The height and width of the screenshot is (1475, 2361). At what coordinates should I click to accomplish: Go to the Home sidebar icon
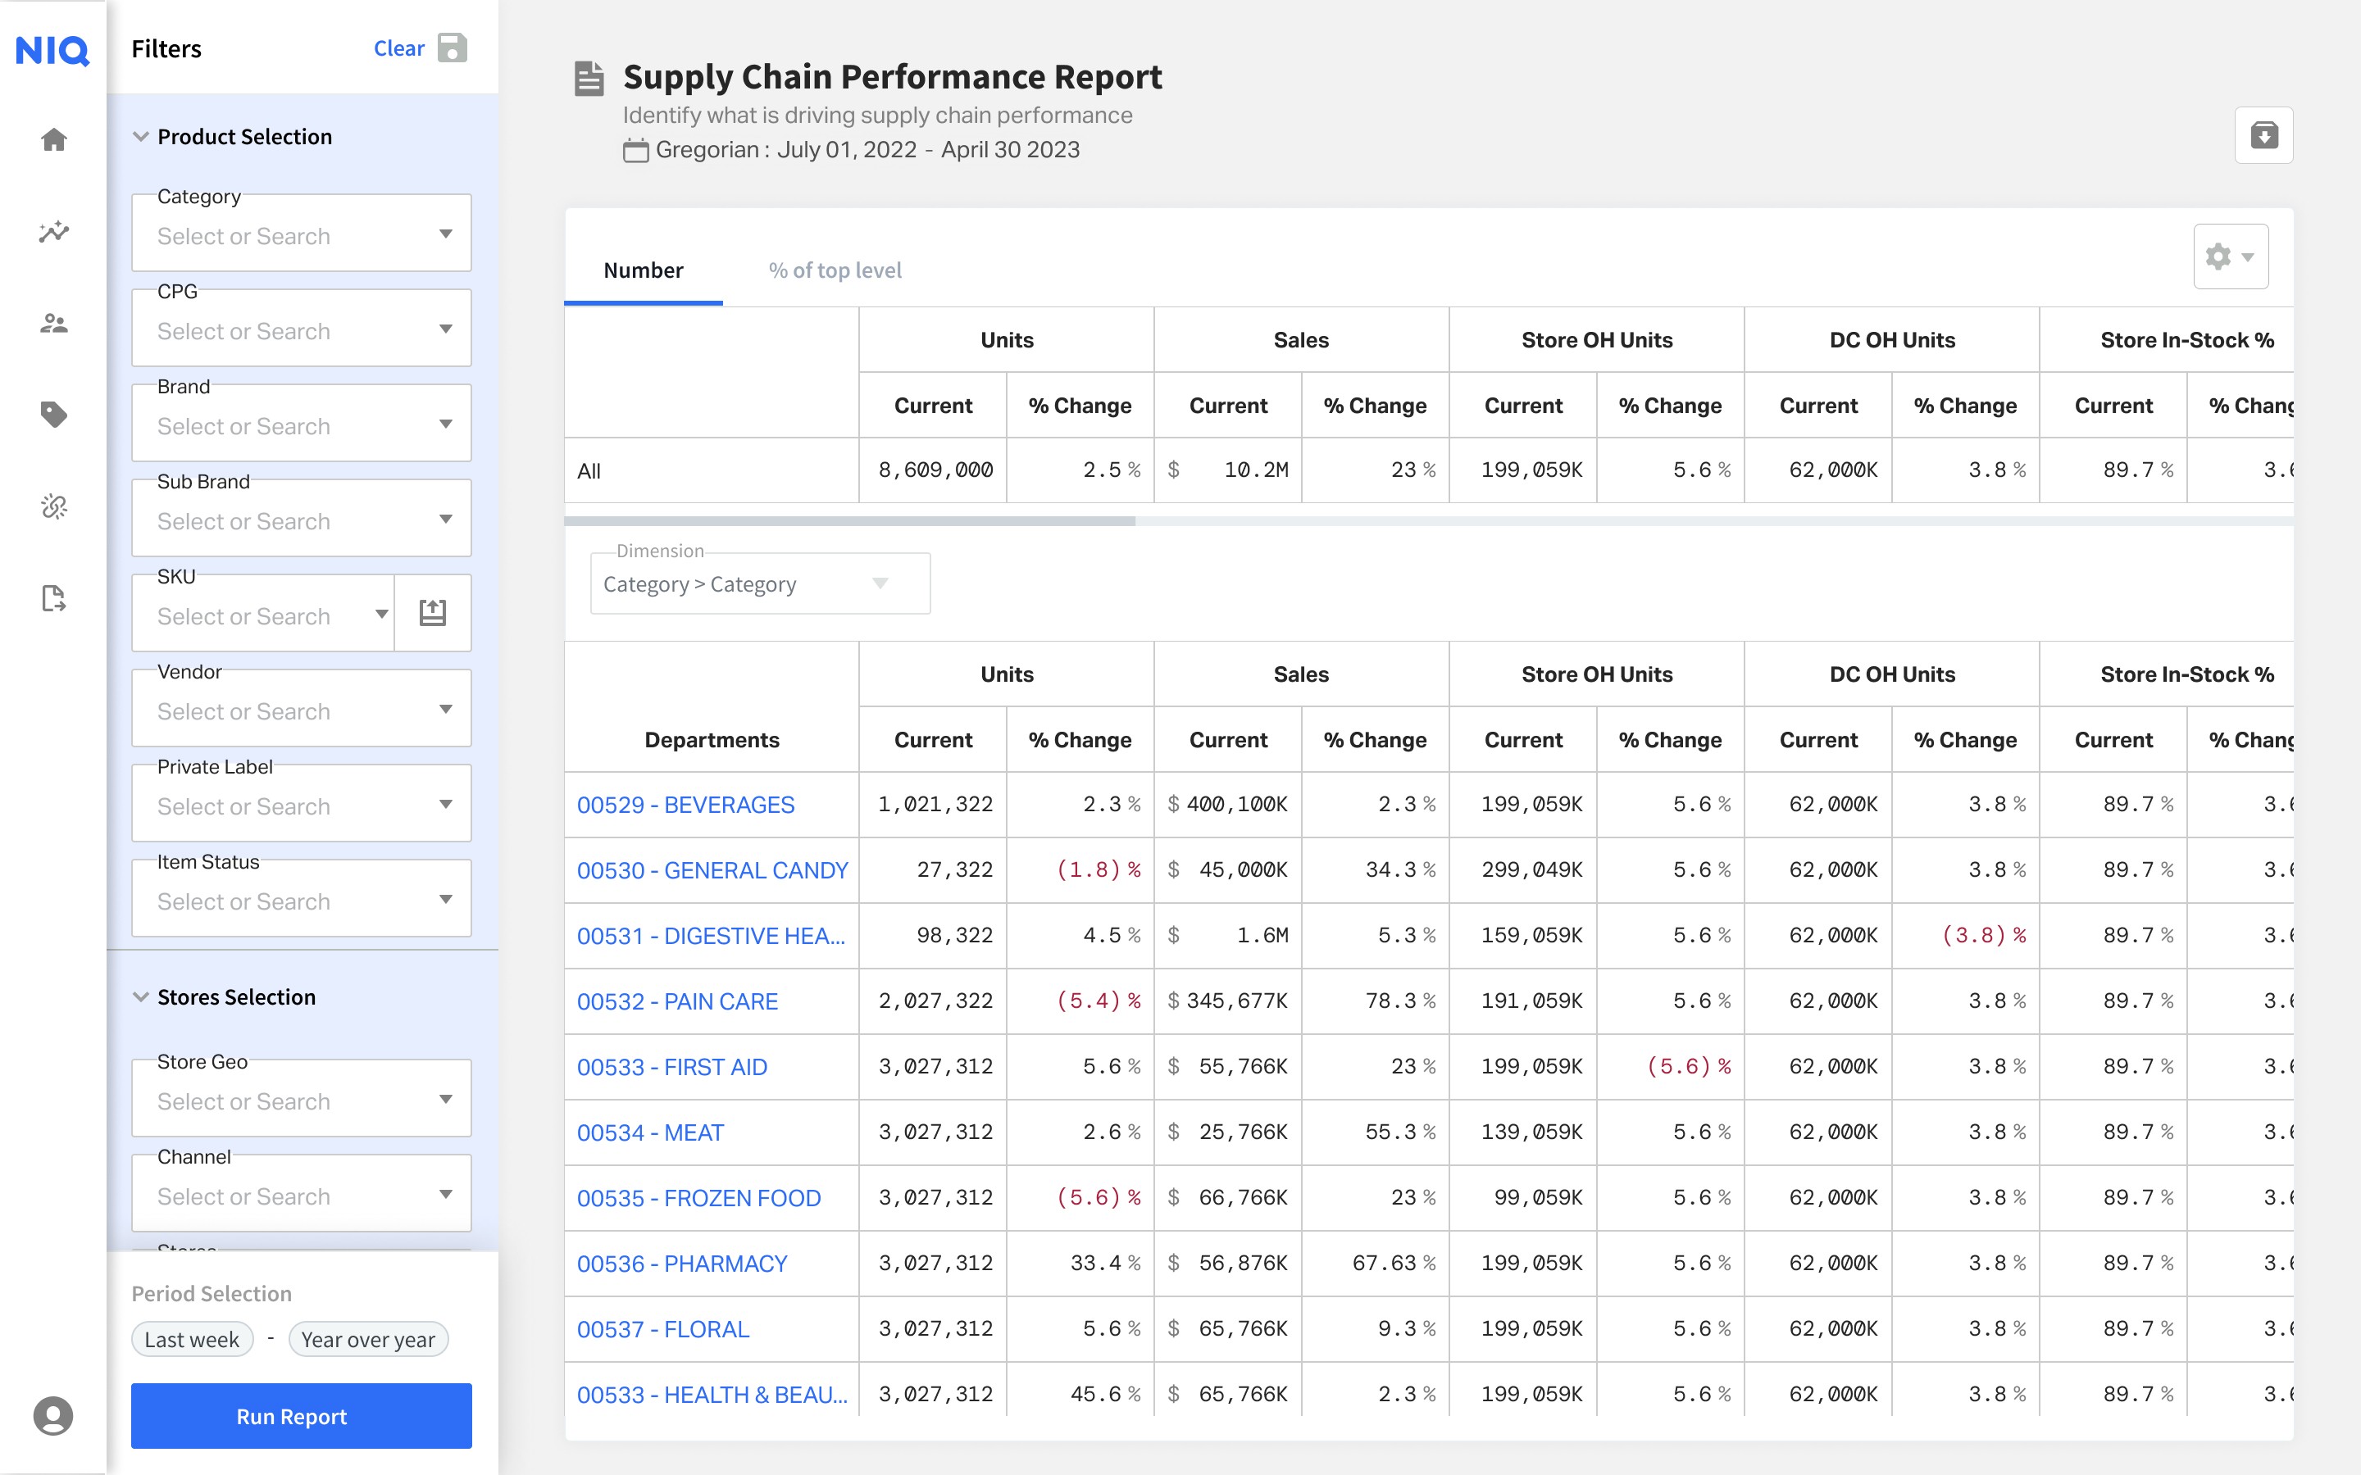point(53,139)
